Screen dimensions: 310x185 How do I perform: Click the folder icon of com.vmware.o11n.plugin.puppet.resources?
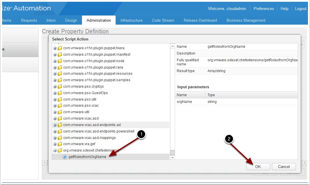point(60,74)
